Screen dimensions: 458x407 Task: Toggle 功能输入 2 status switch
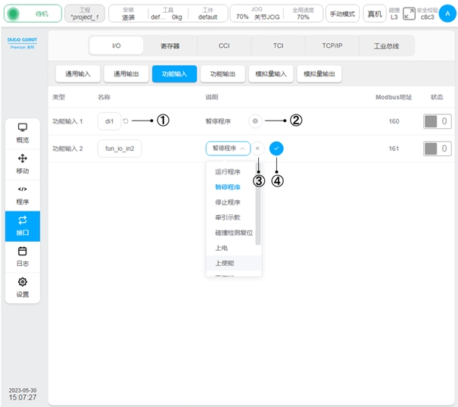pyautogui.click(x=436, y=149)
